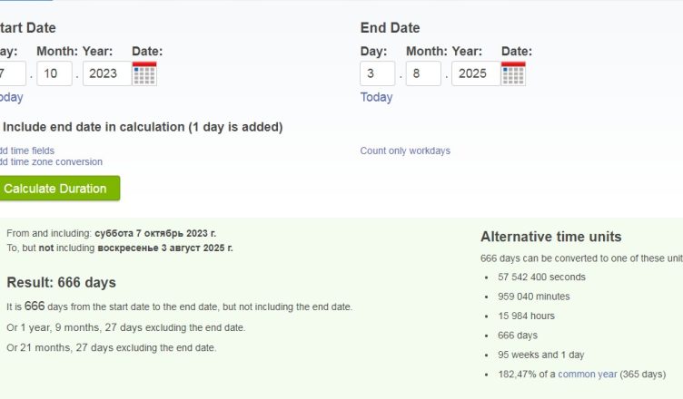Viewport: 683px width, 399px height.
Task: Click the End Date month field showing 8
Action: (423, 73)
